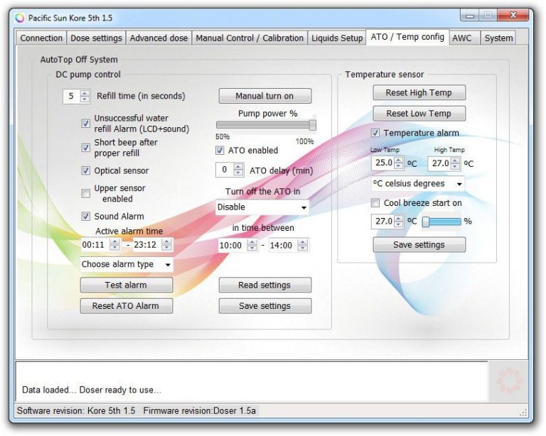
Task: Toggle the Optical sensor checkbox
Action: 86,171
